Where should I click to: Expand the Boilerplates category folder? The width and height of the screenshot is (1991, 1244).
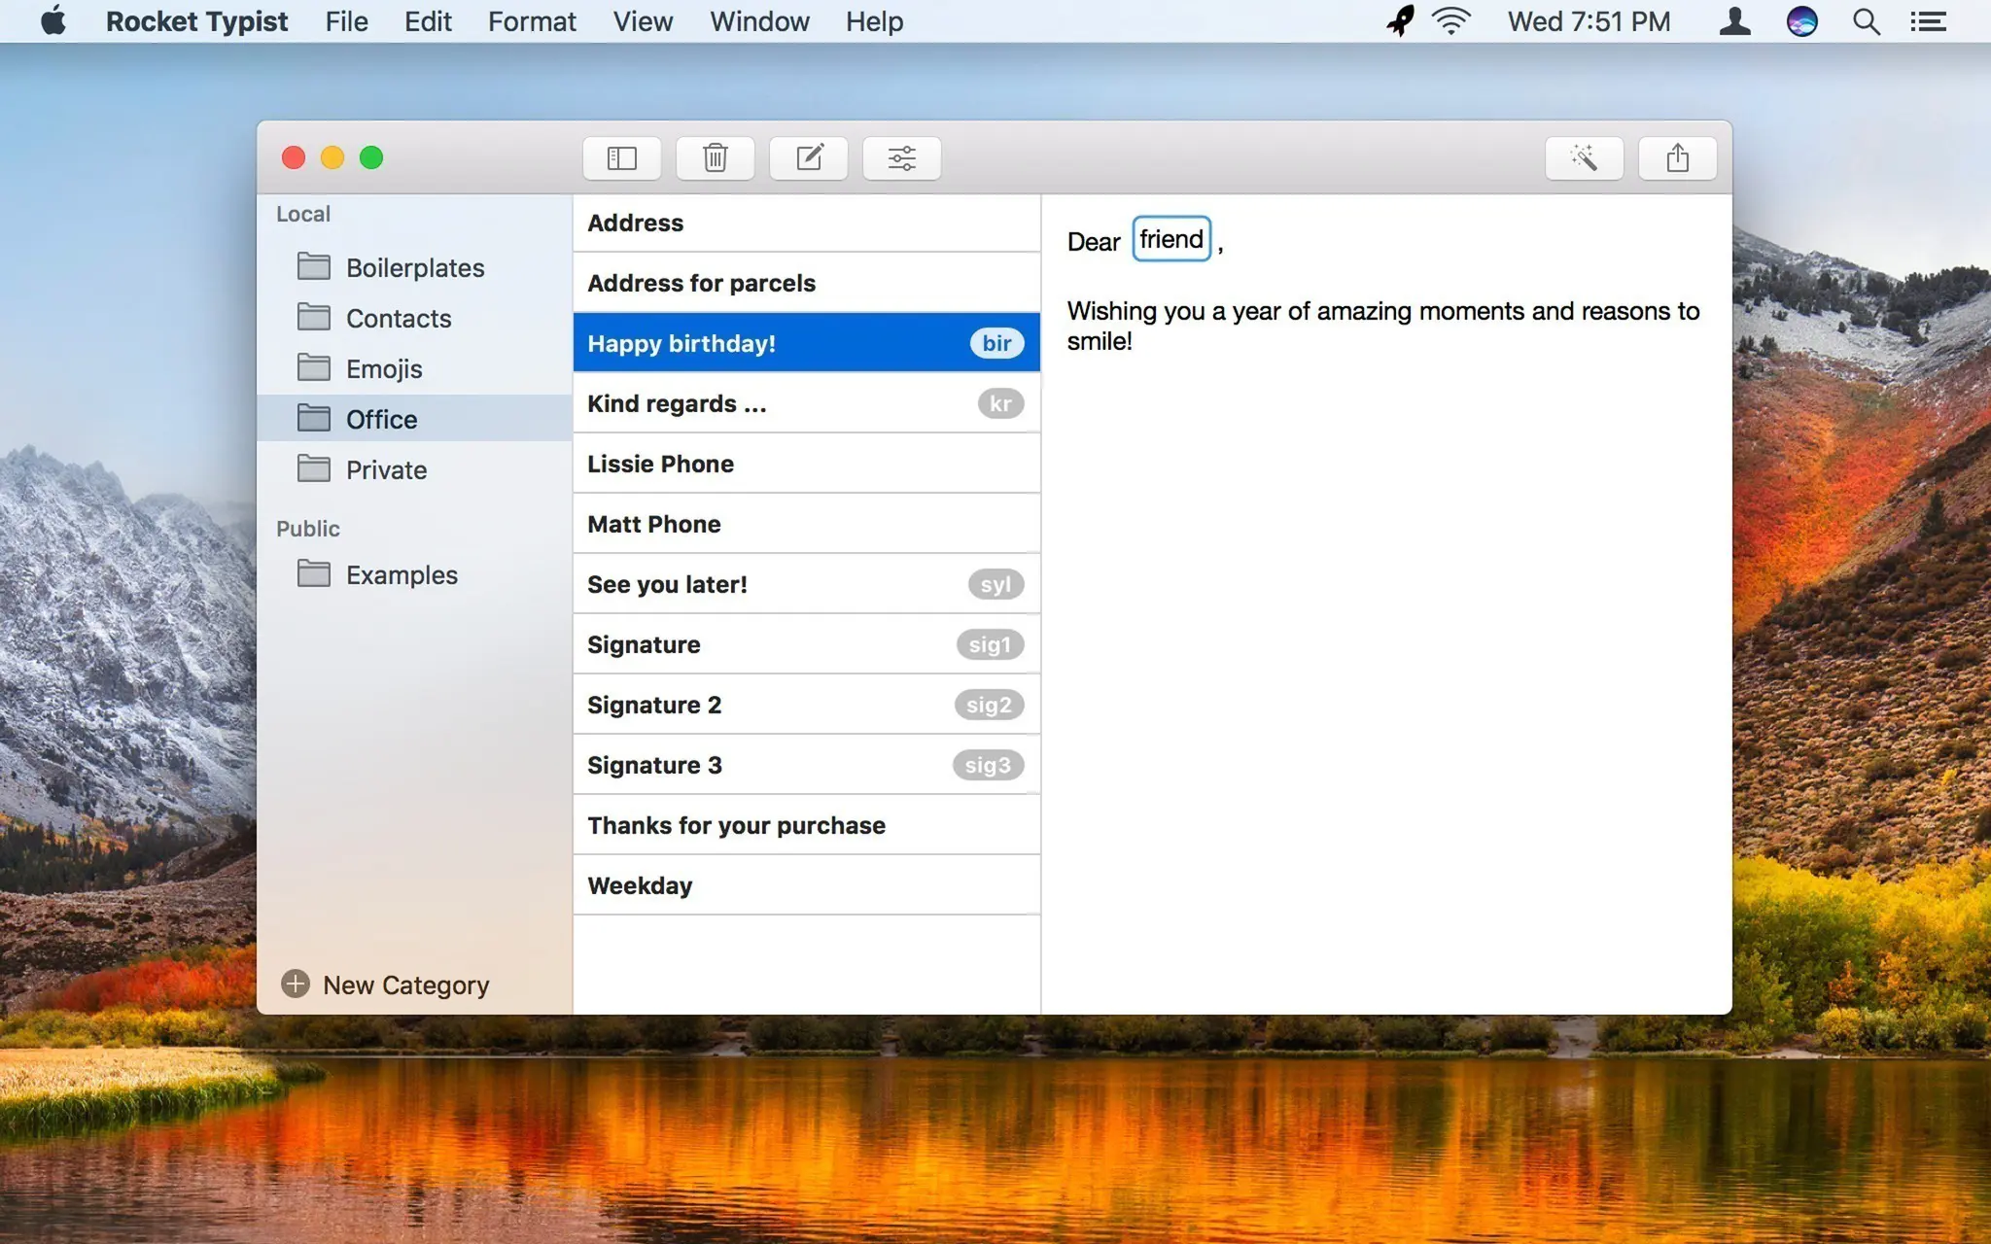[x=414, y=268]
